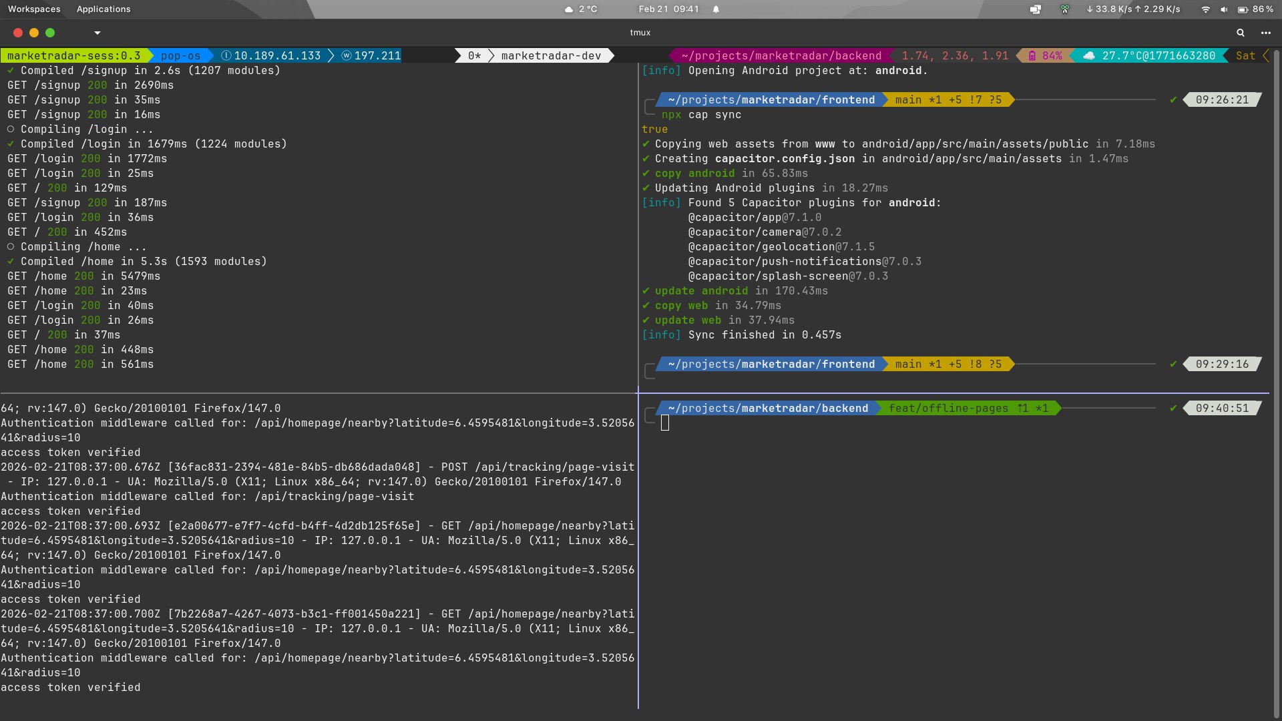Open terminal search with magnifier icon

tap(1241, 33)
